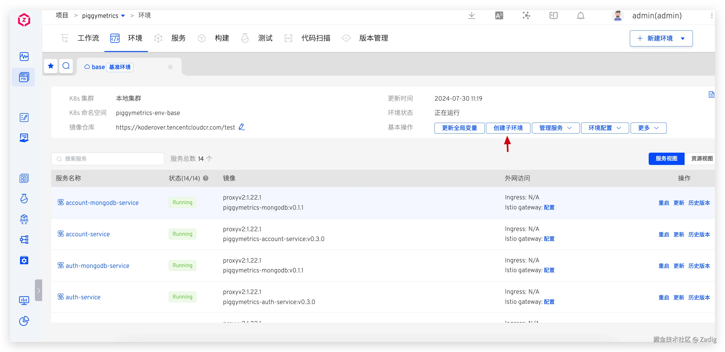Click the download icon in top bar
725x352 pixels.
click(x=471, y=16)
